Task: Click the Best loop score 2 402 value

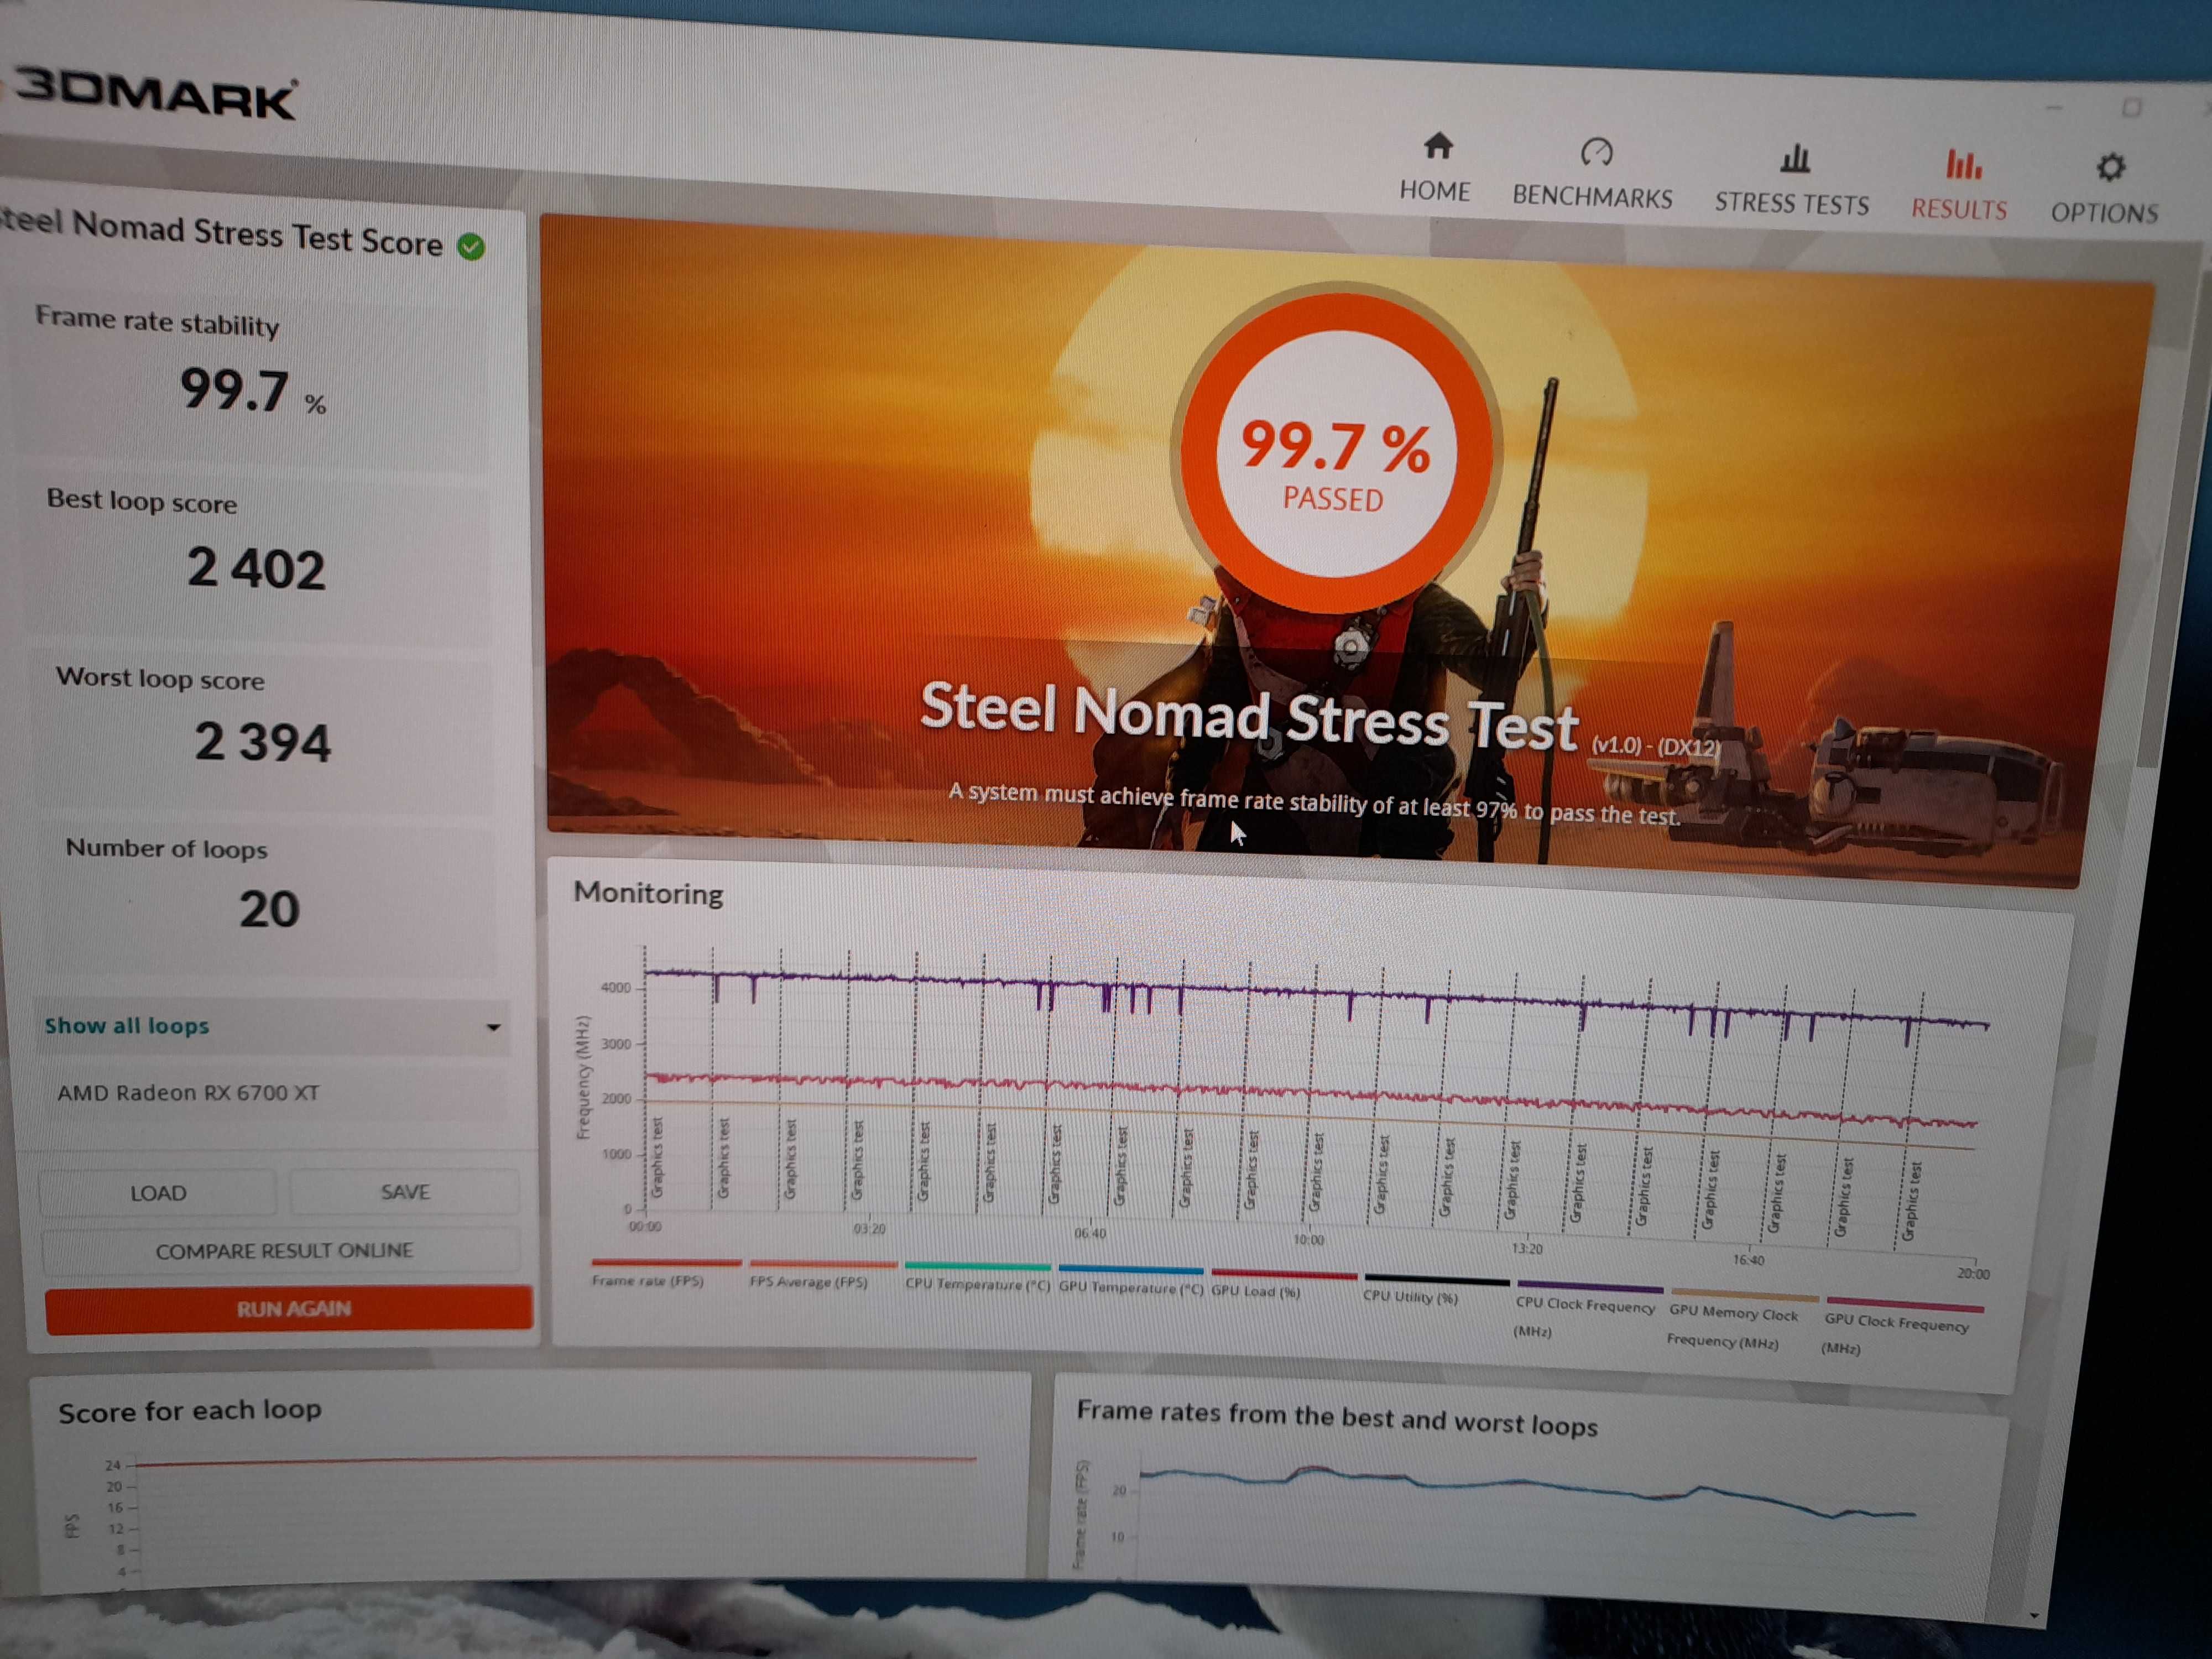Action: click(256, 568)
